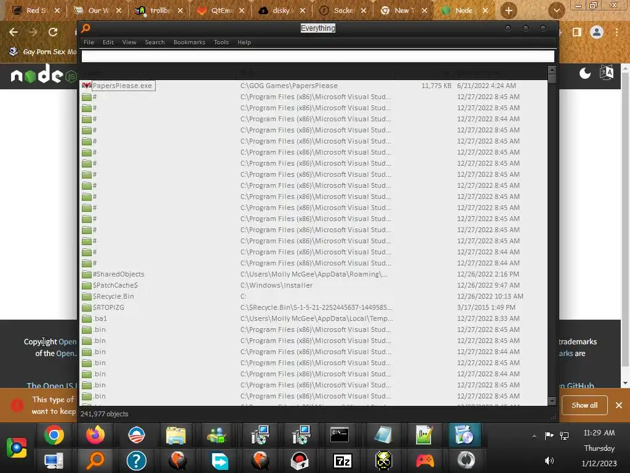630x473 pixels.
Task: Click Everything's scrollbar up arrow
Action: (x=552, y=70)
